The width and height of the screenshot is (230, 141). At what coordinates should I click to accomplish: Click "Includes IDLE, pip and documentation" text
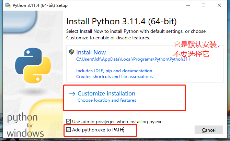click(114, 71)
